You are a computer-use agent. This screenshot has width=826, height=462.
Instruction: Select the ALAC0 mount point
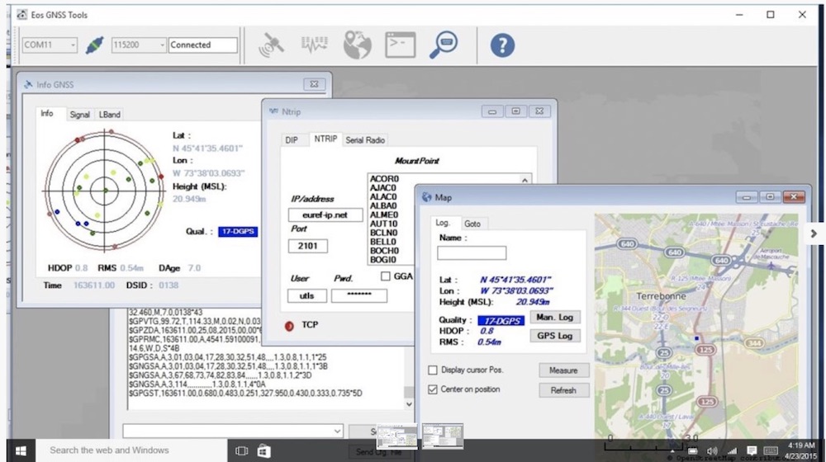(x=383, y=197)
